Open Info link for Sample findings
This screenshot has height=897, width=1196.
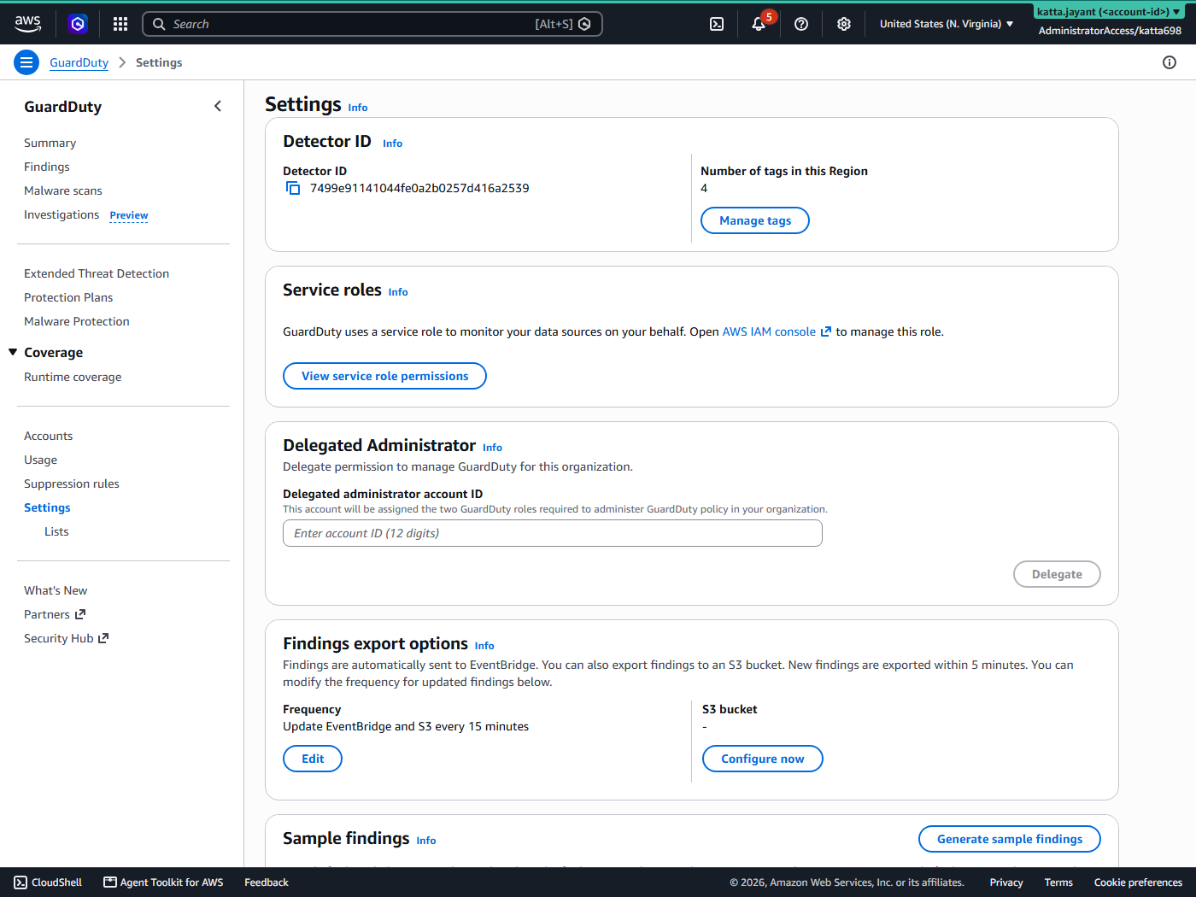point(426,841)
